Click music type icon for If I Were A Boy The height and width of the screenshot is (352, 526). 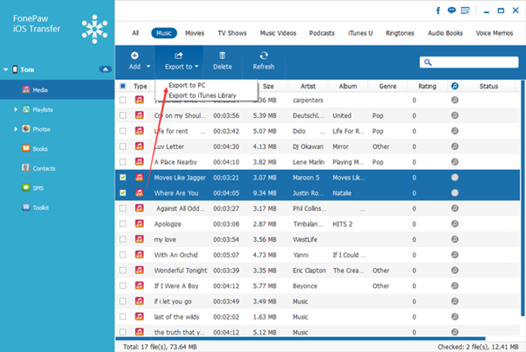pos(139,286)
